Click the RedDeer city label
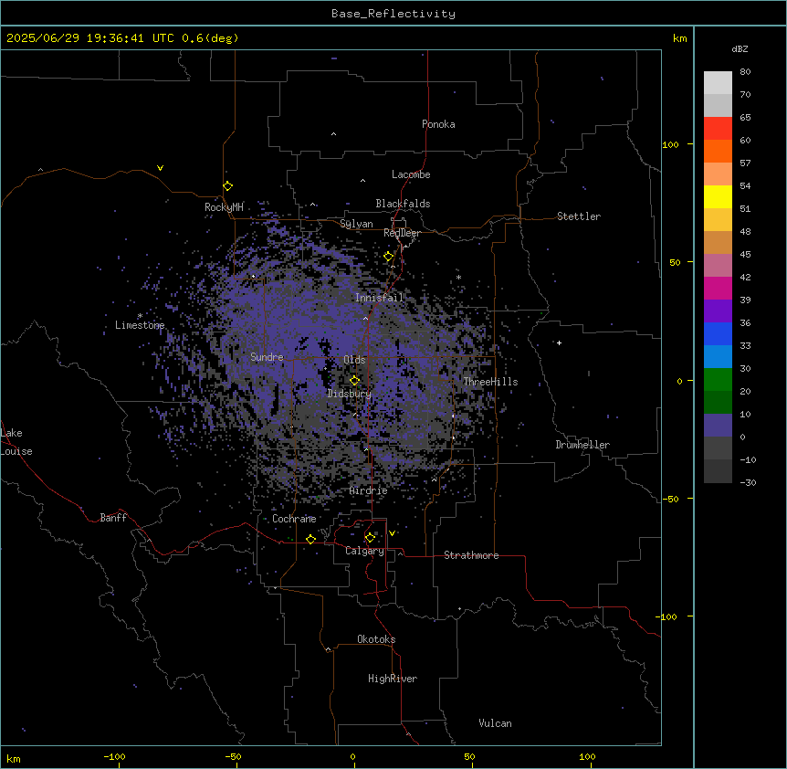This screenshot has width=787, height=769. pos(402,233)
